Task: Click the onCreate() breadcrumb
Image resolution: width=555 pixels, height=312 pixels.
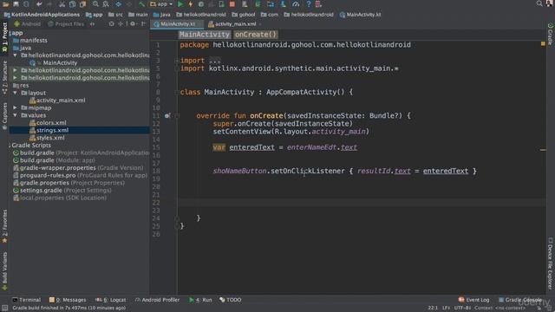Action: [256, 35]
